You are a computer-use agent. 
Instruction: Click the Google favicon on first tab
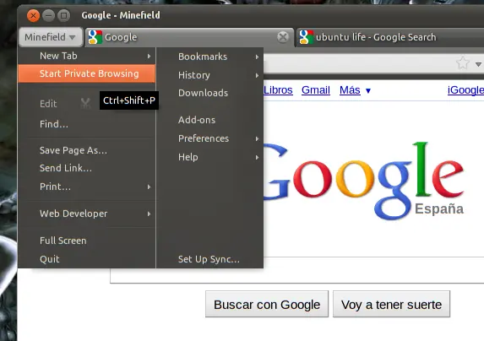pyautogui.click(x=95, y=37)
